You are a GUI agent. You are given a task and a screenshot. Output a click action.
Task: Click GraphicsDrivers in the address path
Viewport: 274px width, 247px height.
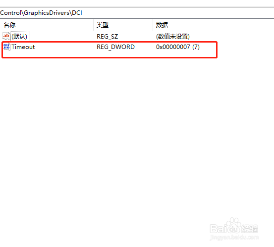pyautogui.click(x=47, y=13)
